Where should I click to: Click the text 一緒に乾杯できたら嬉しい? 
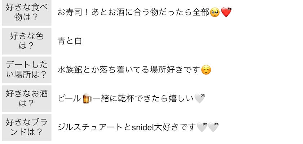[x=143, y=98]
